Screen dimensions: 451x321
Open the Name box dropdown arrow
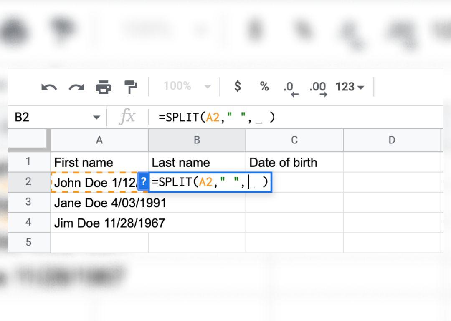point(96,118)
